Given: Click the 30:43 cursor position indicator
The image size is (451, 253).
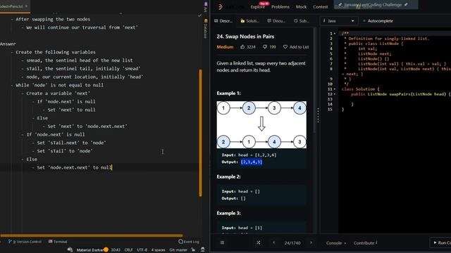Looking at the screenshot, I should 116,250.
